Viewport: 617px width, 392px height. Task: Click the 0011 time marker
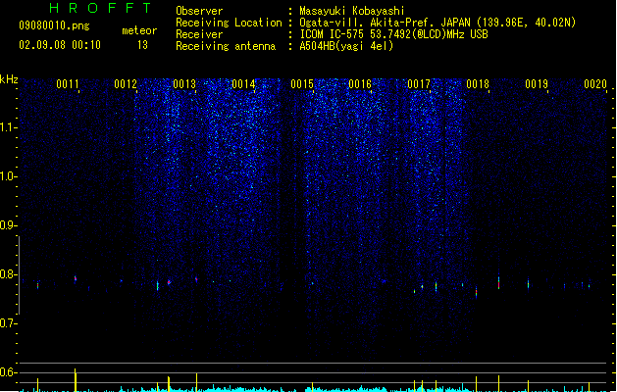(68, 84)
